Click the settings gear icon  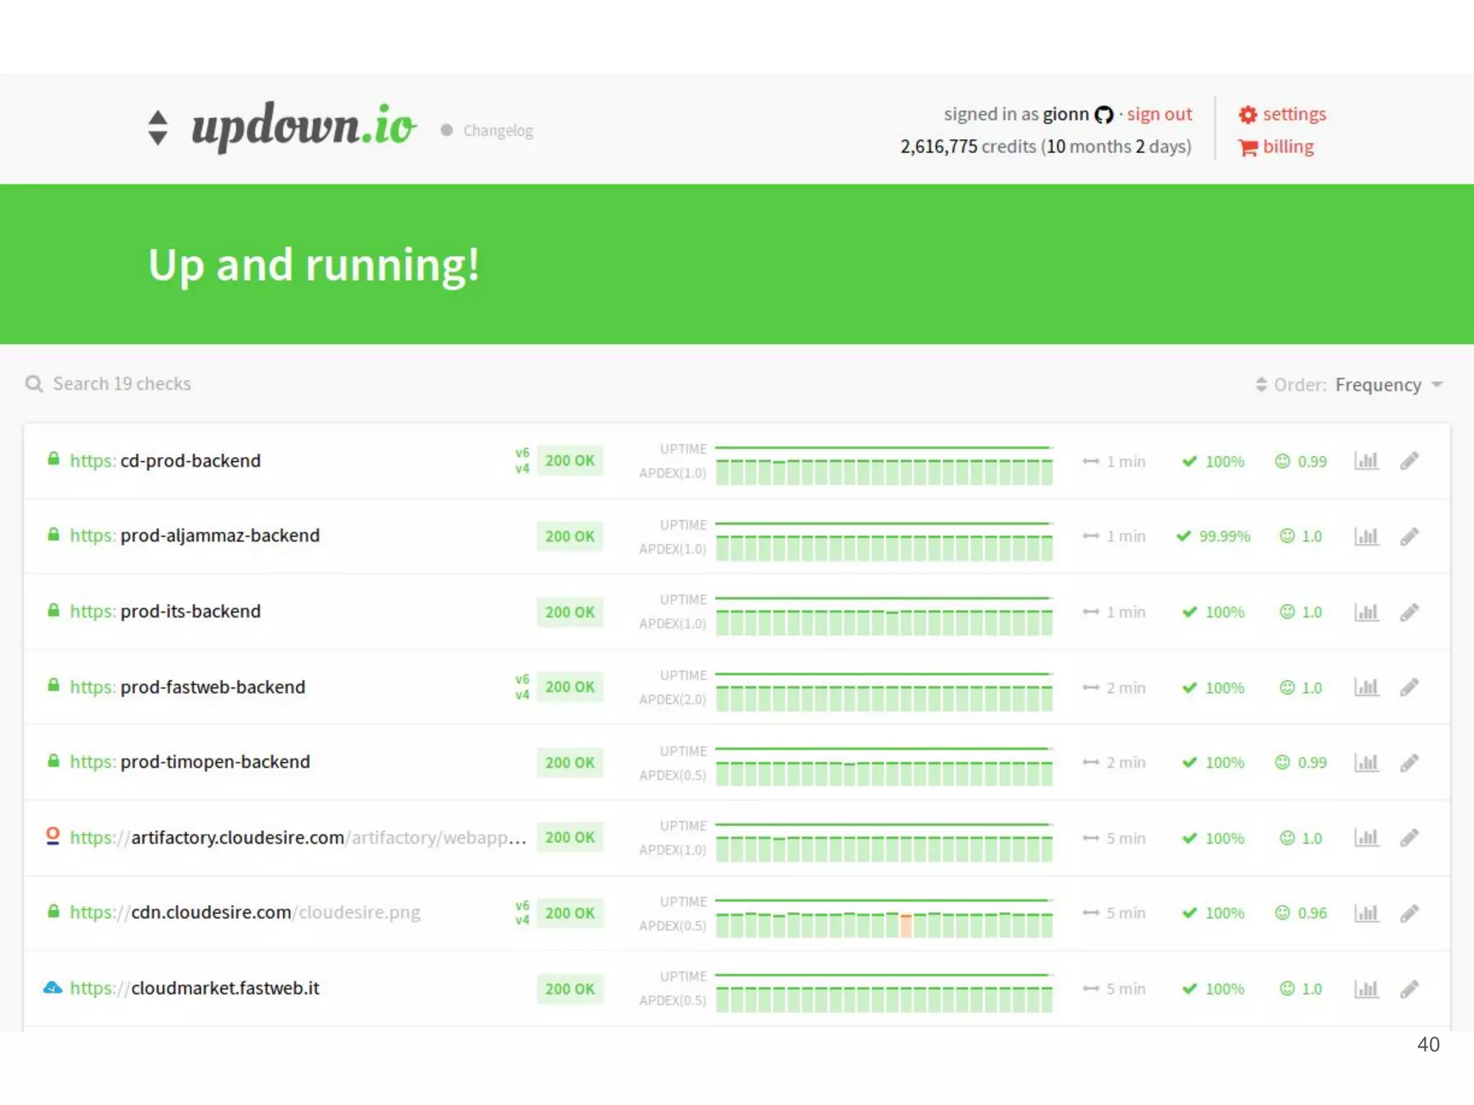(1247, 114)
